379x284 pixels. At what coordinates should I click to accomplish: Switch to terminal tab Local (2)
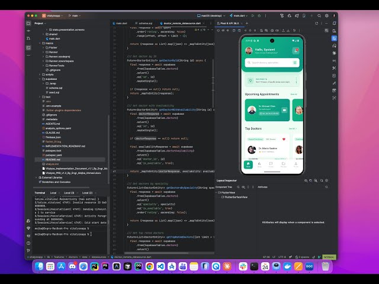pos(87,193)
